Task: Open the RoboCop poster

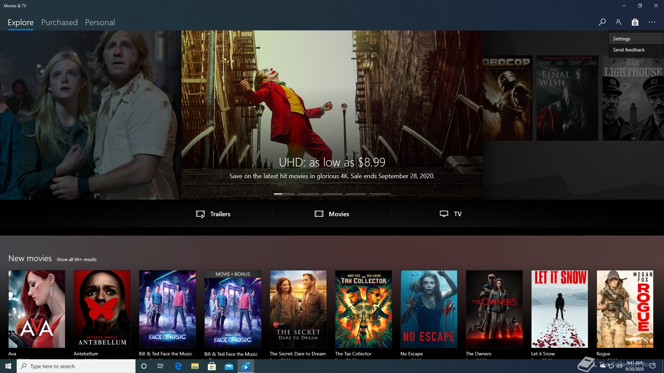Action: point(507,98)
